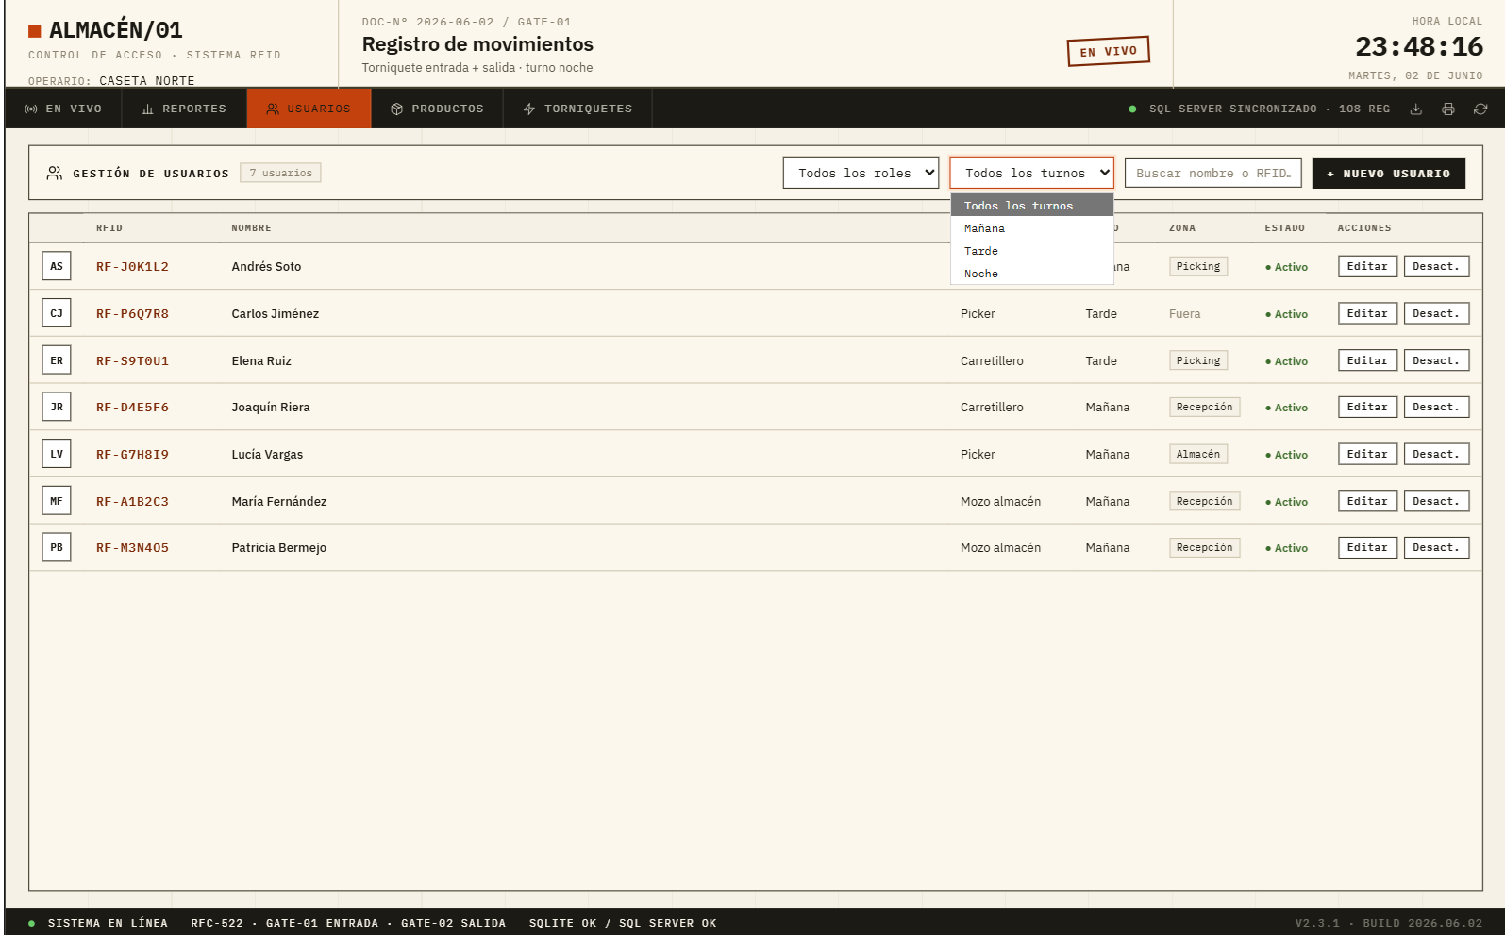Deactivate user Carlos Jiménez

[1436, 313]
